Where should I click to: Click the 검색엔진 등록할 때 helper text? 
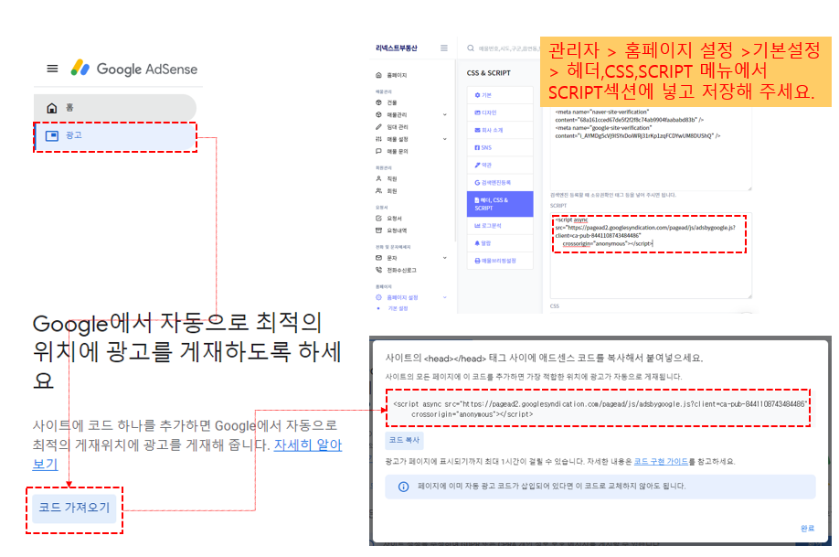(612, 195)
